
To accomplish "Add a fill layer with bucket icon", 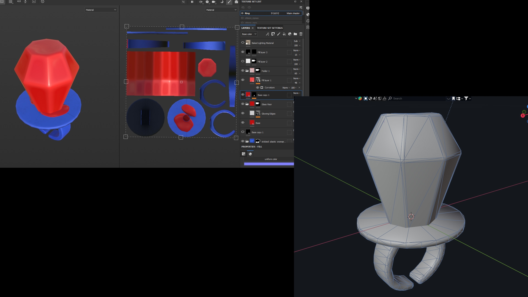I will (x=284, y=34).
